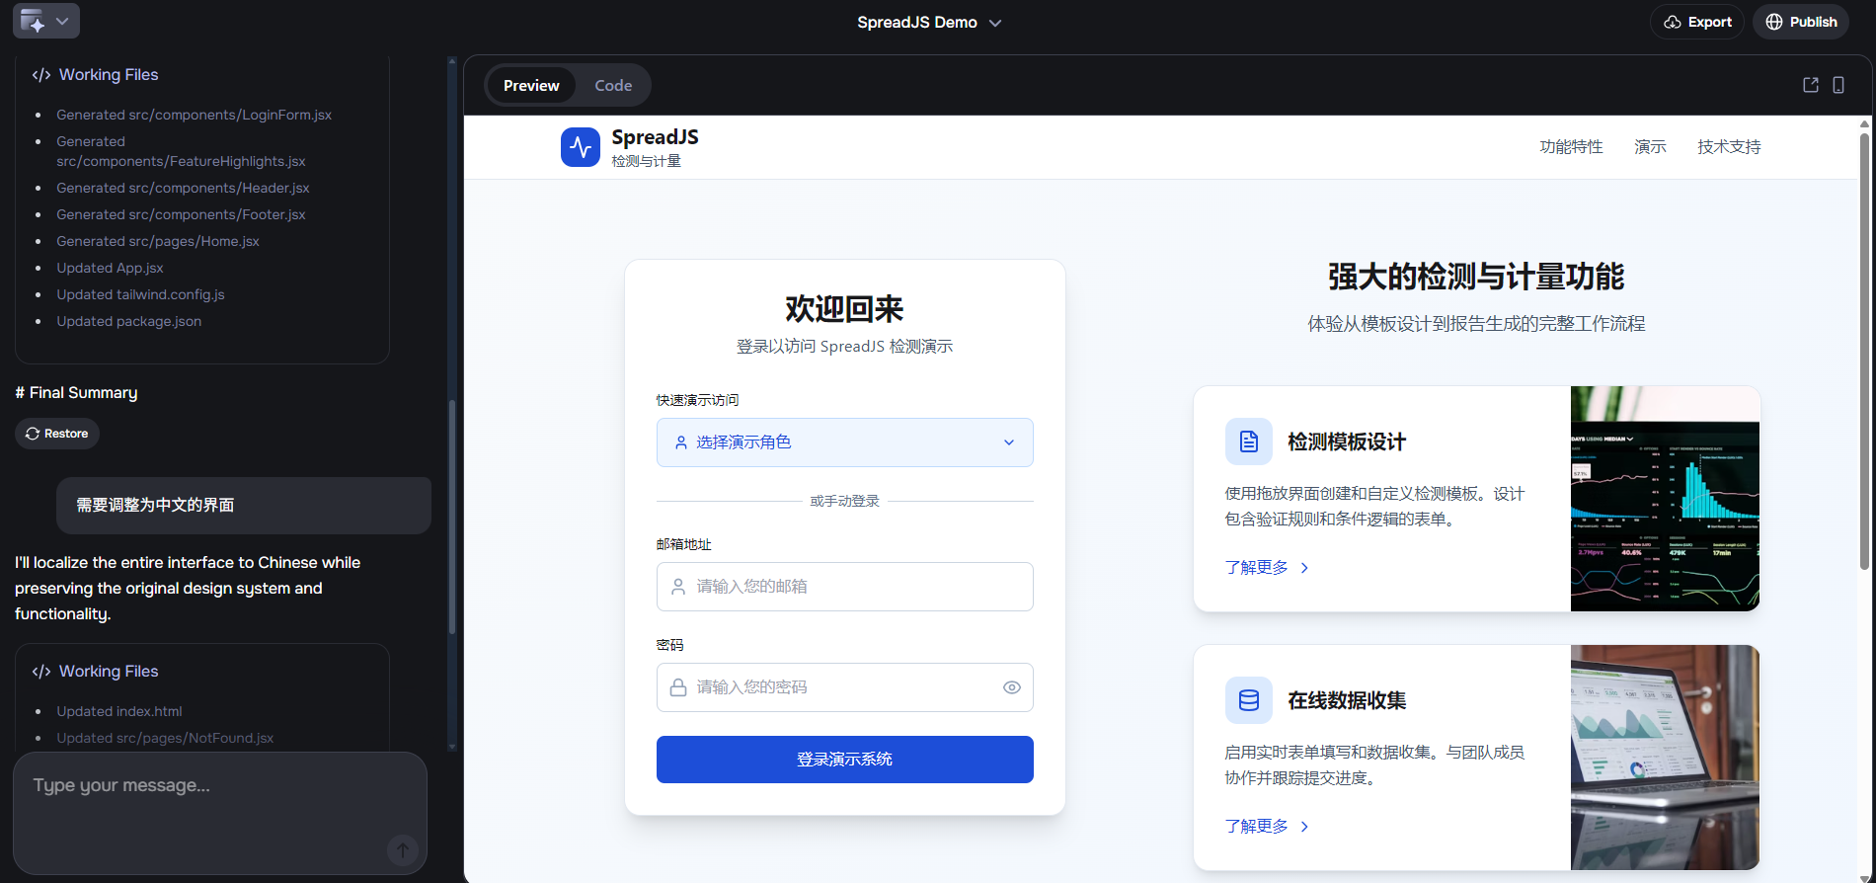Expand the SpreadJS Demo project dropdown
Viewport: 1876px width, 883px height.
[x=929, y=23]
